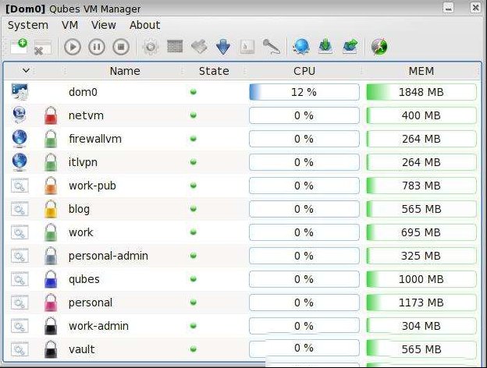
Task: Click the red padlock label for netvm
Action: (x=51, y=115)
